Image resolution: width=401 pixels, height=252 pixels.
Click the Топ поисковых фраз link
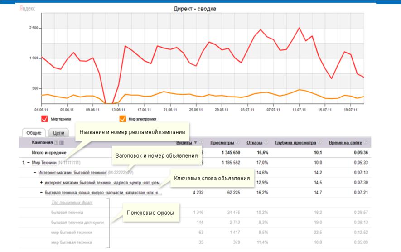pos(72,202)
